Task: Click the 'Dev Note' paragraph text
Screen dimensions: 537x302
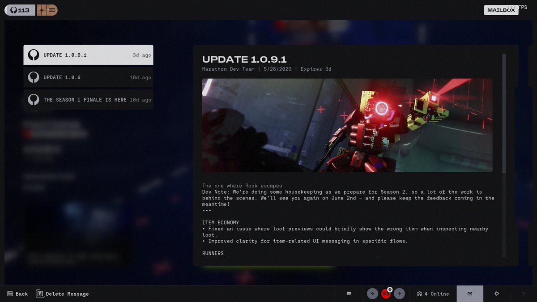Action: [x=348, y=198]
